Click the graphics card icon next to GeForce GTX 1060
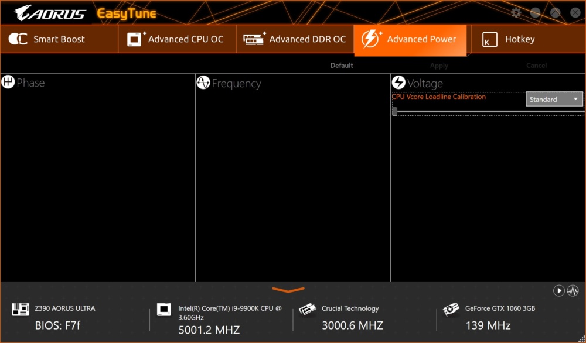This screenshot has width=586, height=343. tap(451, 310)
